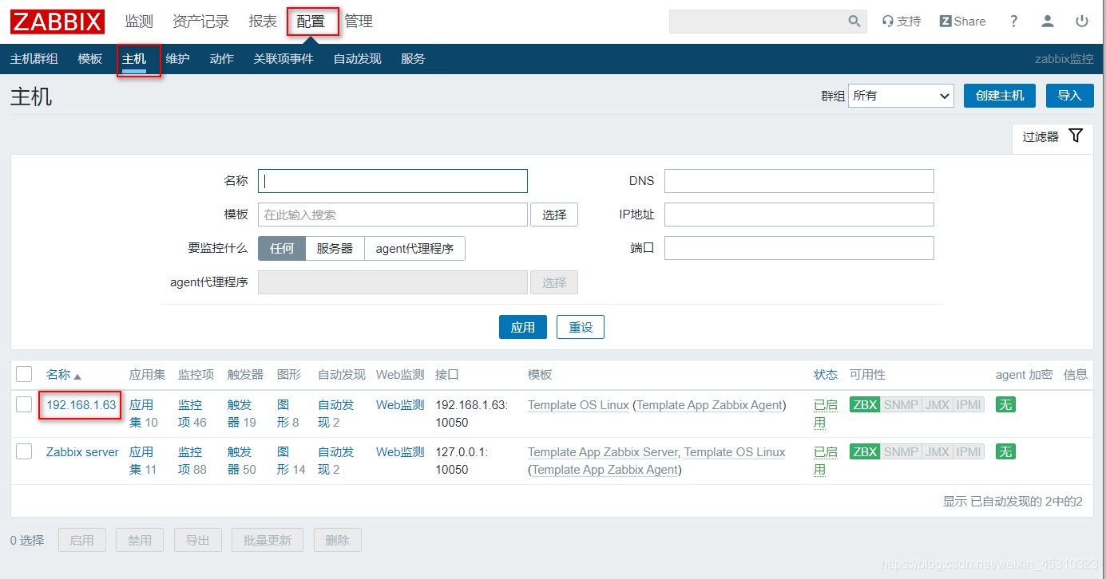Screen dimensions: 1106x579
Task: Open help question mark icon
Action: point(1014,22)
